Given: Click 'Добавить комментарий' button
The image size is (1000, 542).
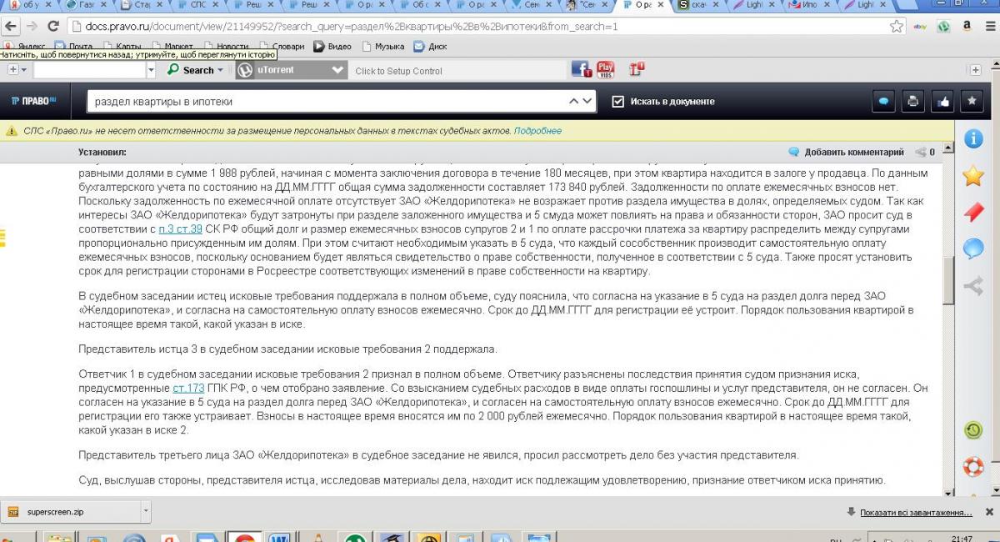Looking at the screenshot, I should point(846,152).
